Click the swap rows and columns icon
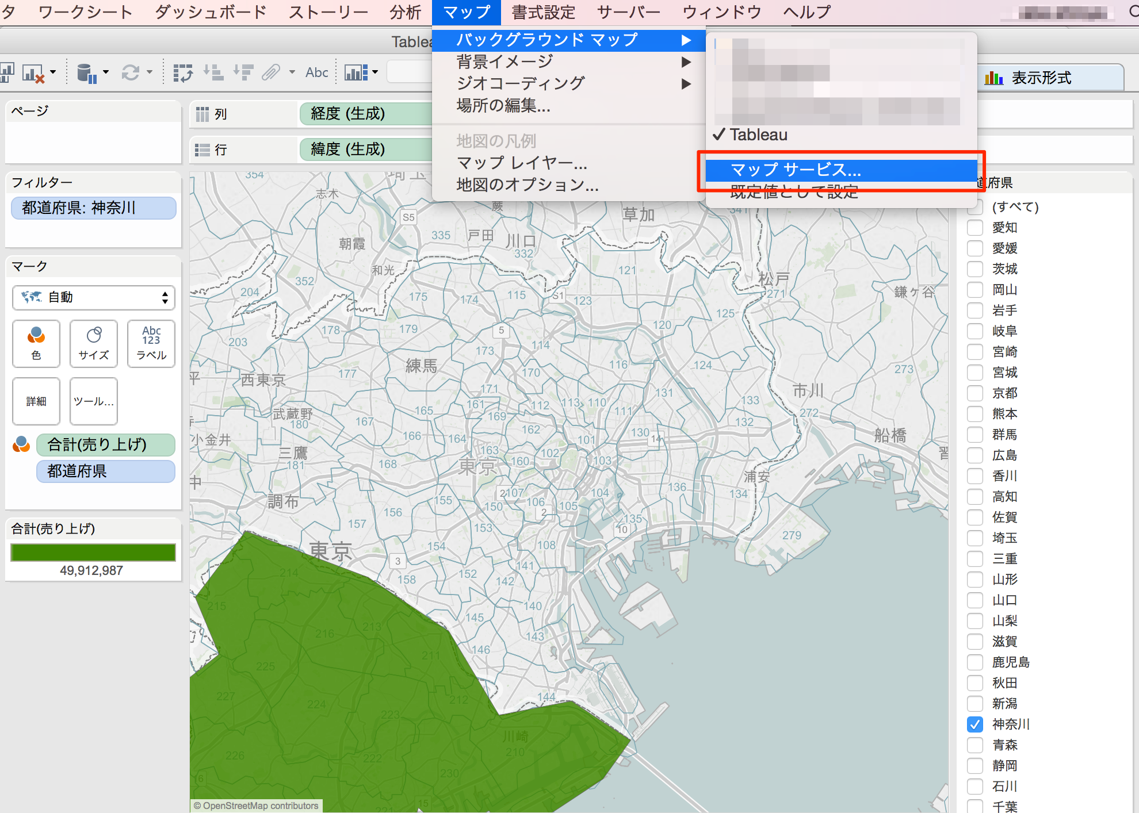1139x813 pixels. click(x=183, y=72)
